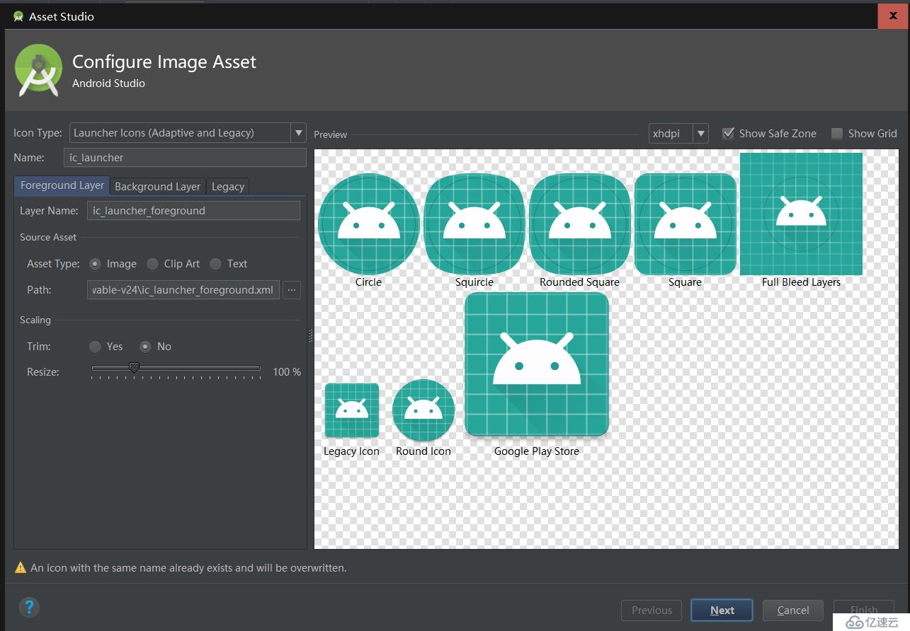Click the Path input field
This screenshot has height=631, width=910.
pyautogui.click(x=183, y=290)
